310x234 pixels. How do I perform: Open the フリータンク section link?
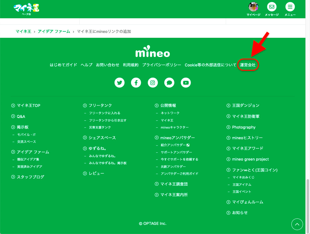[100, 105]
